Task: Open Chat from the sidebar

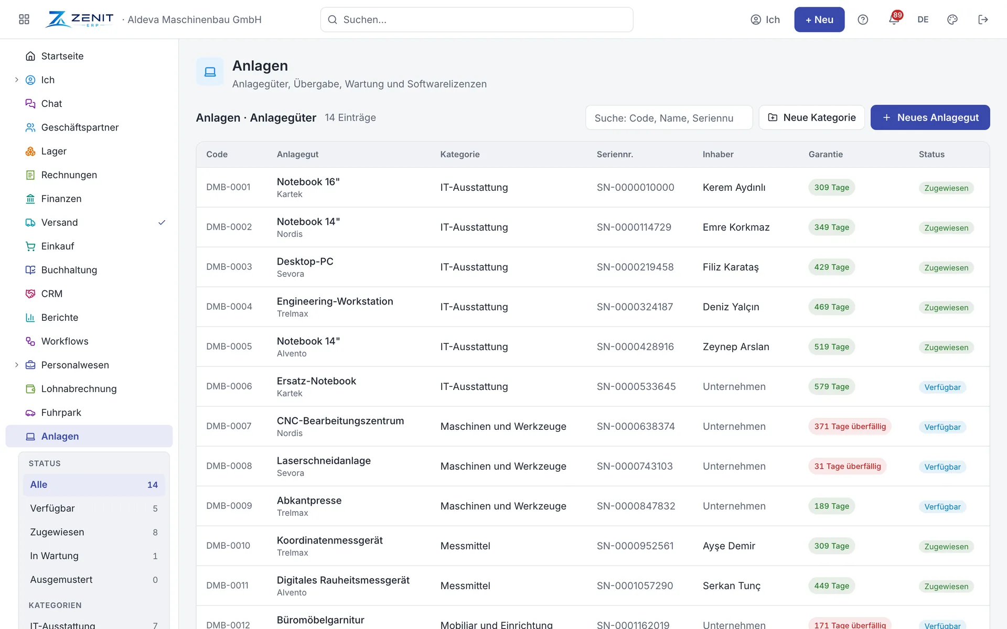Action: [x=89, y=104]
